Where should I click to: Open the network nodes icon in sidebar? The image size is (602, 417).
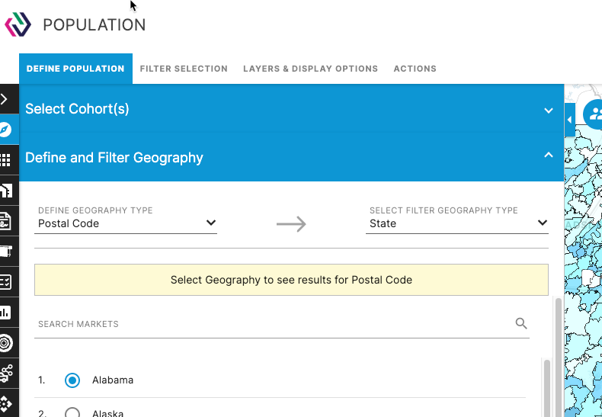tap(6, 374)
